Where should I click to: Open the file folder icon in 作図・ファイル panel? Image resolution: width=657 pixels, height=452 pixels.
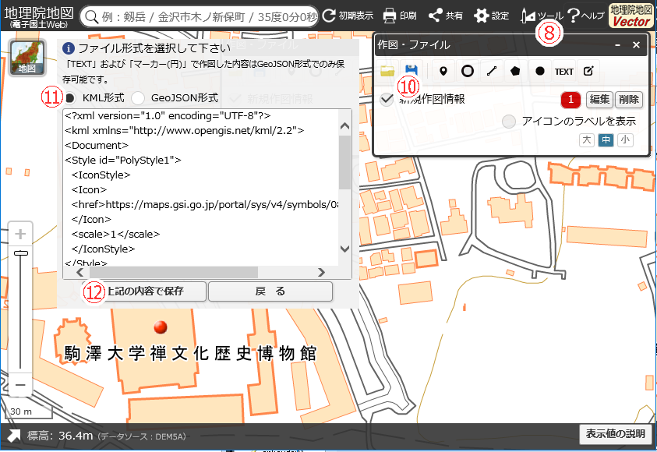388,71
